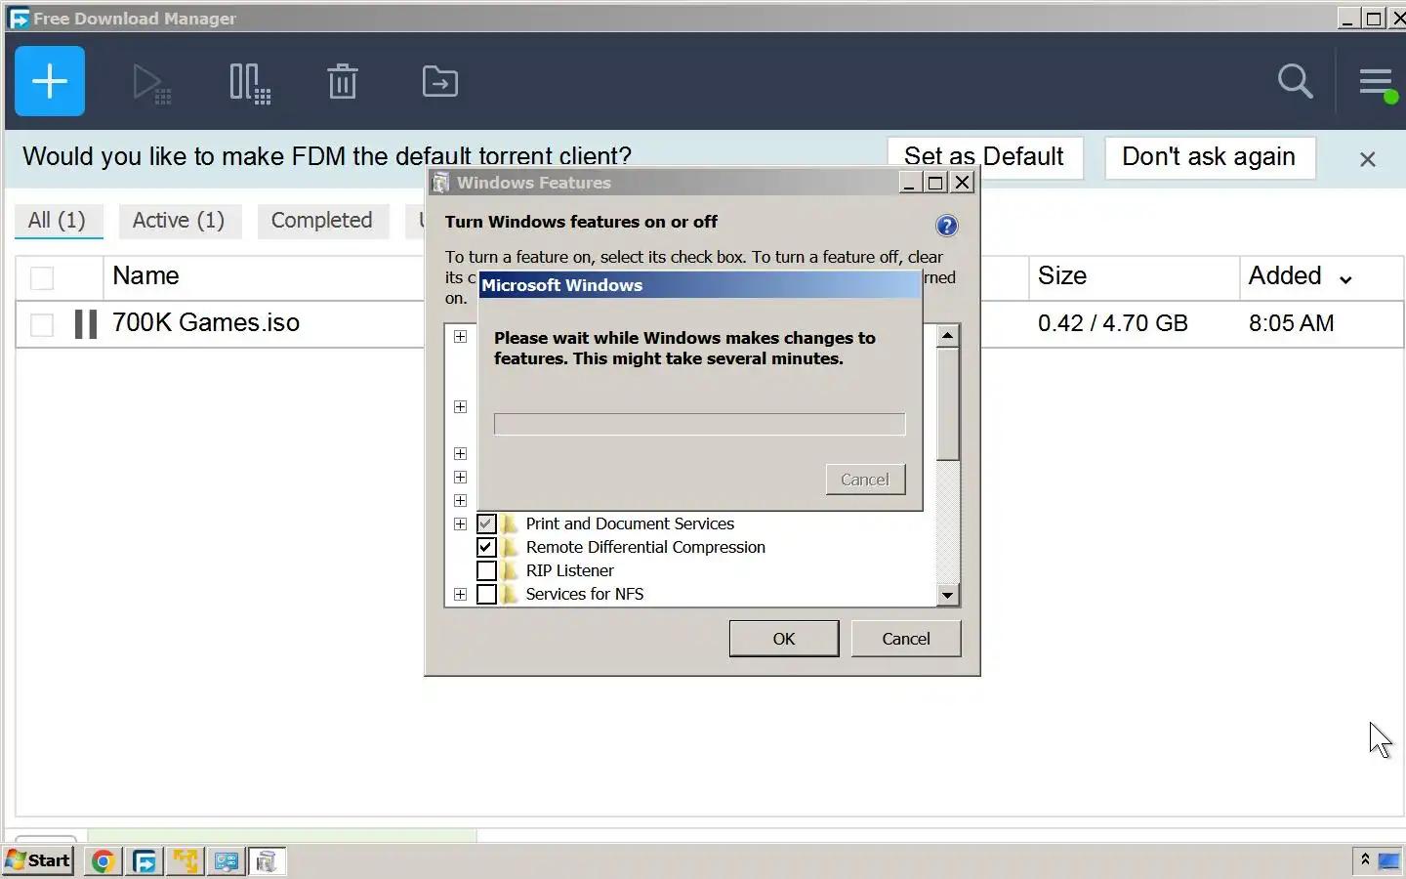The image size is (1406, 879).
Task: Select the 700K Games.iso download name
Action: pos(206,323)
